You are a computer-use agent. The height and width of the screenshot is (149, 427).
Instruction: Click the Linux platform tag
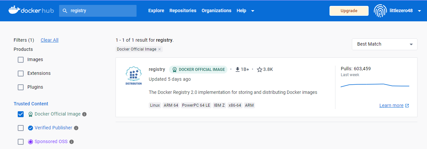[155, 105]
